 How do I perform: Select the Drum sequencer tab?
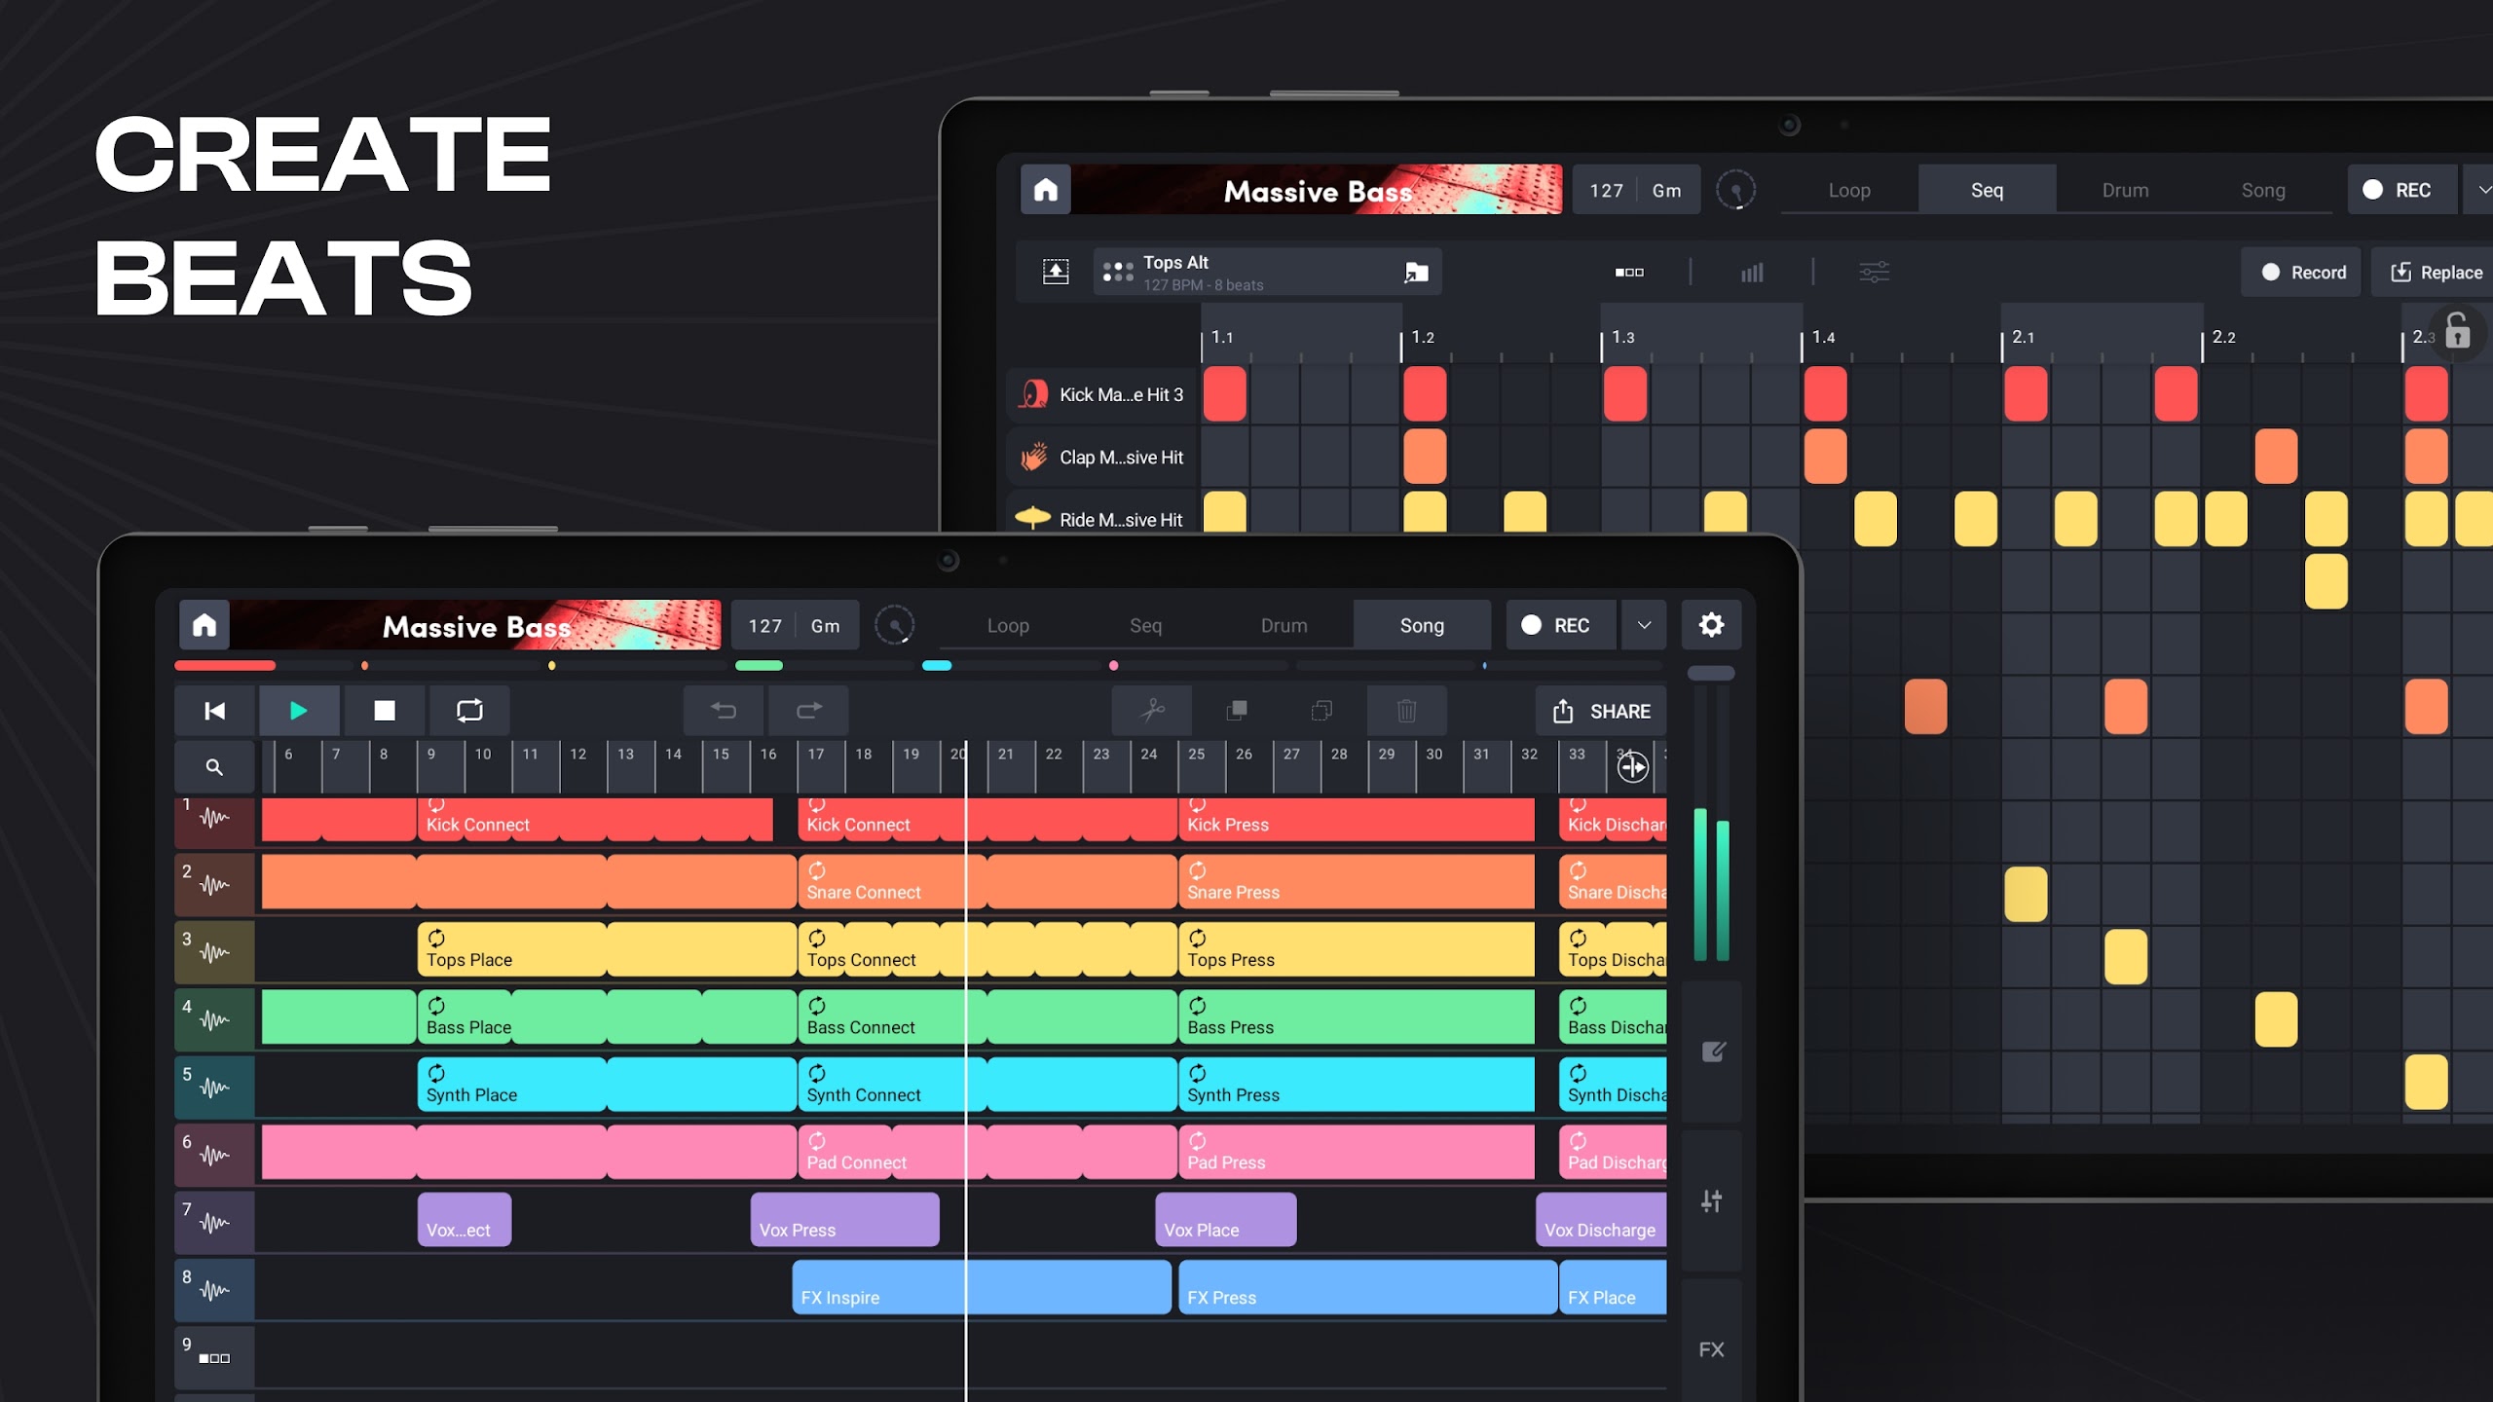(x=1284, y=623)
